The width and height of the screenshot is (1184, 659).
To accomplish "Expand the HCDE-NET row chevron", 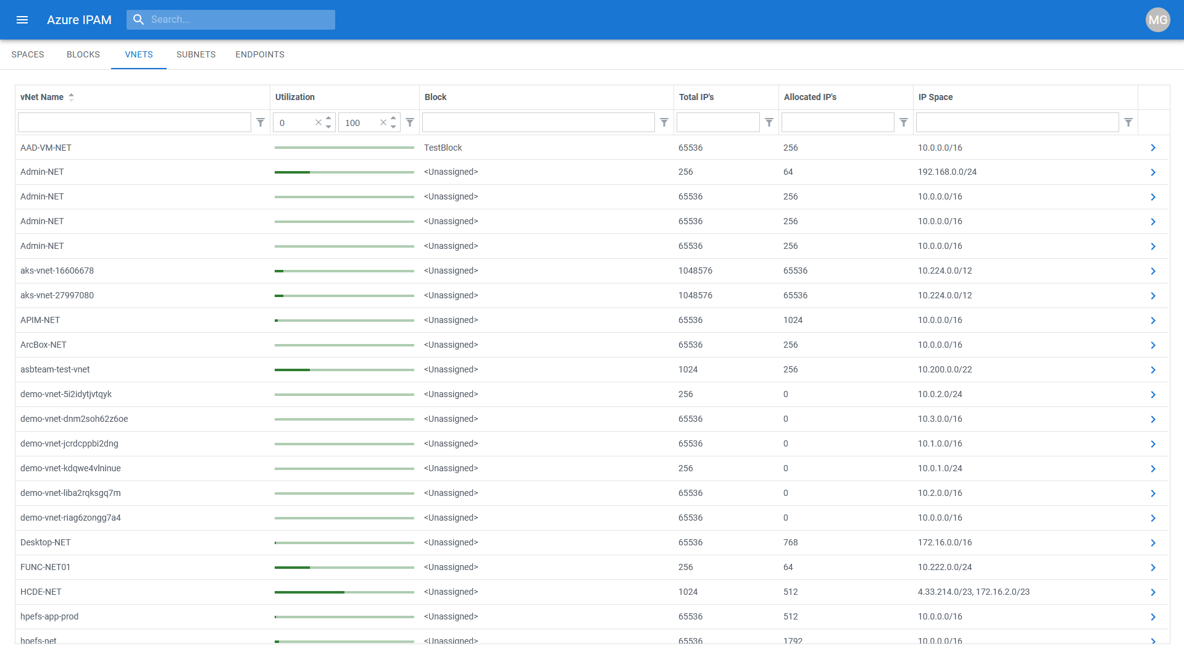I will pos(1153,592).
